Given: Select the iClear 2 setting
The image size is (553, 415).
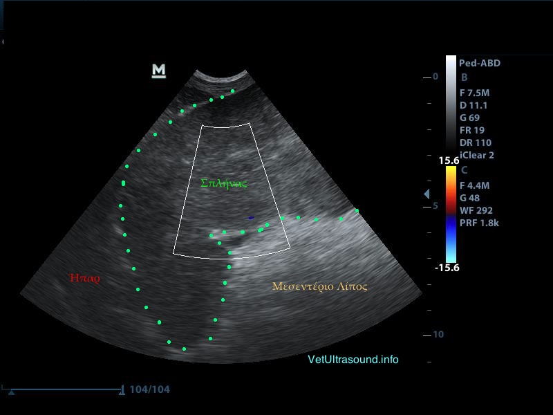Looking at the screenshot, I should tap(477, 156).
